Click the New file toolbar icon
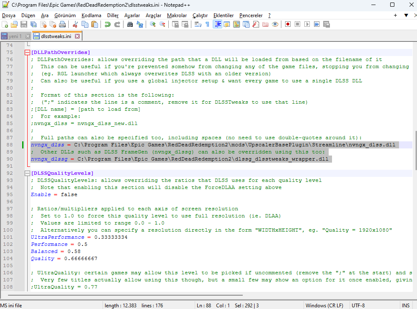417x309 pixels. (x=5, y=24)
